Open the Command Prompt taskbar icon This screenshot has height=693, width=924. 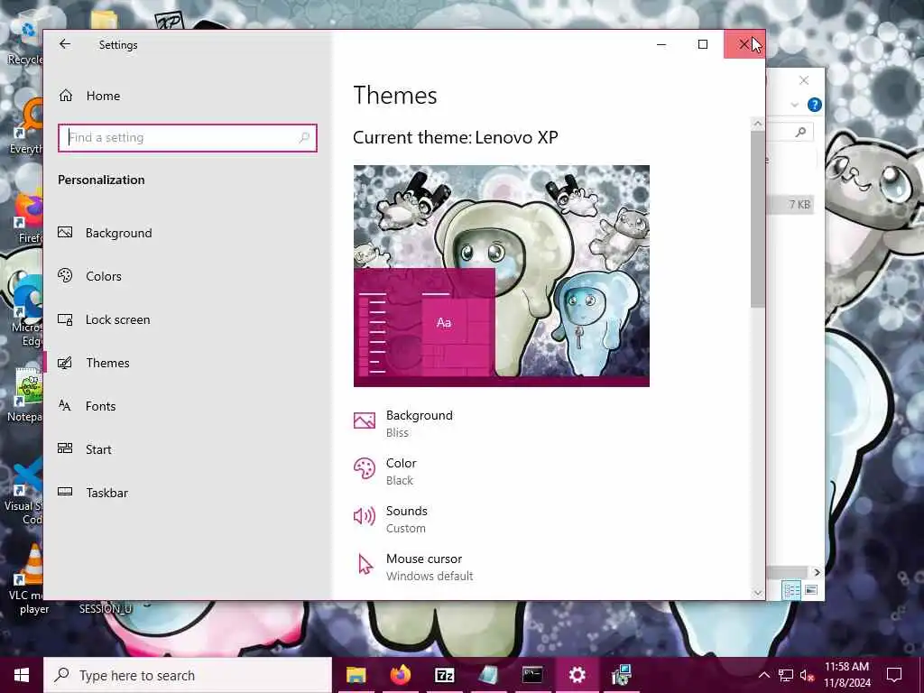tap(532, 675)
